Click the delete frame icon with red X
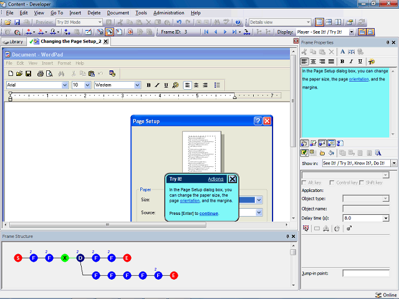Viewport: 399px width, 299px height. pos(41,32)
